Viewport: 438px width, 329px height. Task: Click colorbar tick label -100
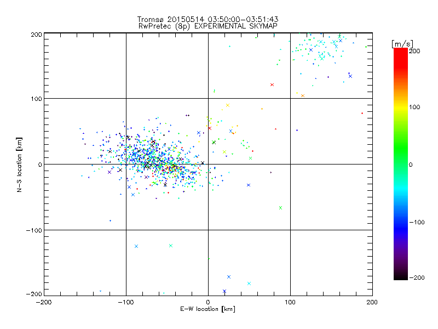(417, 222)
